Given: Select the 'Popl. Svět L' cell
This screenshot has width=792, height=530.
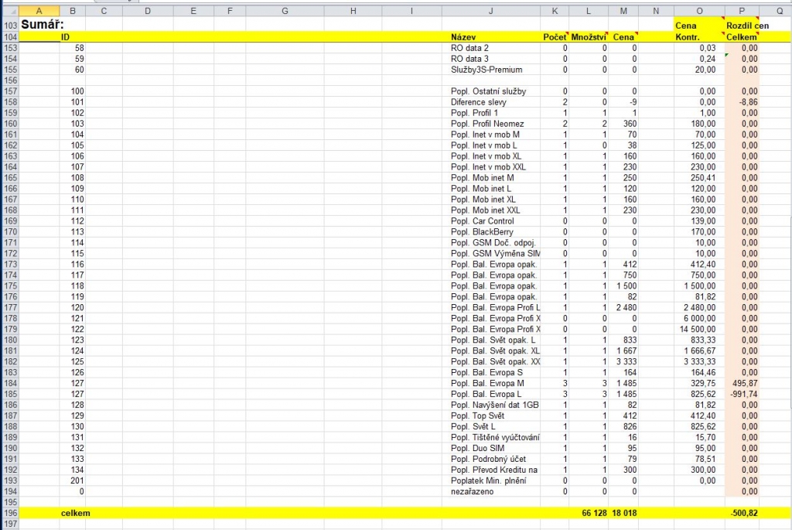Looking at the screenshot, I should tap(490, 426).
